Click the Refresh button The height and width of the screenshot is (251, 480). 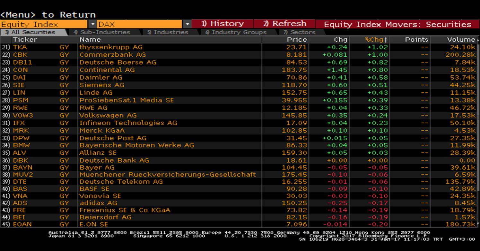[284, 24]
